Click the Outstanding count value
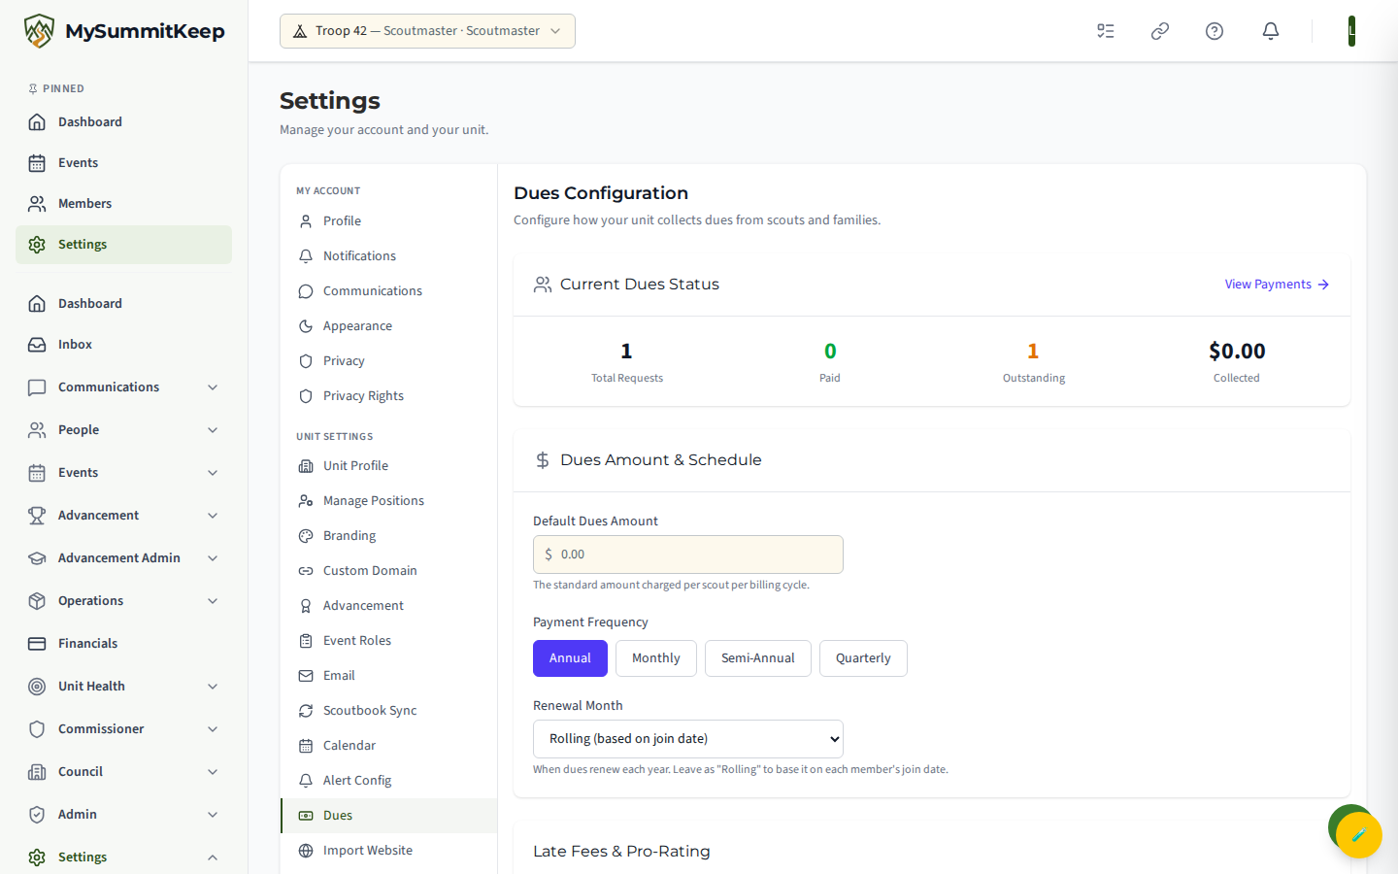1398x874 pixels. [1033, 351]
